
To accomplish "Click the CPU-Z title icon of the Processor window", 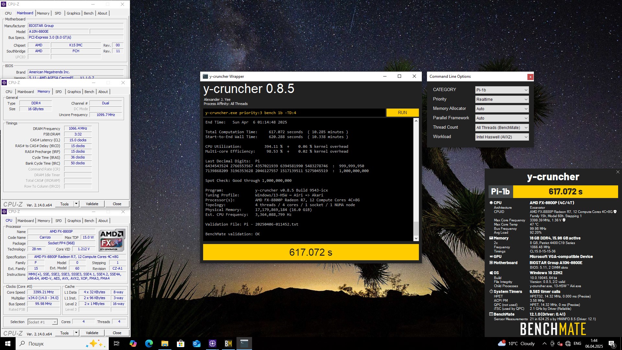I will click(x=4, y=212).
